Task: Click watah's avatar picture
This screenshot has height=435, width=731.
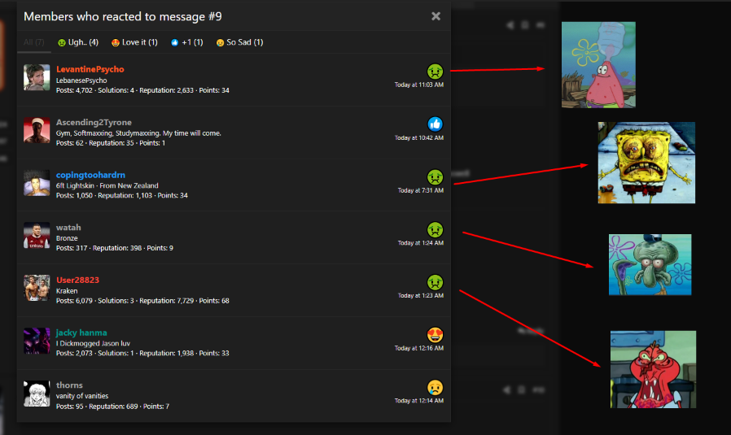Action: coord(37,235)
